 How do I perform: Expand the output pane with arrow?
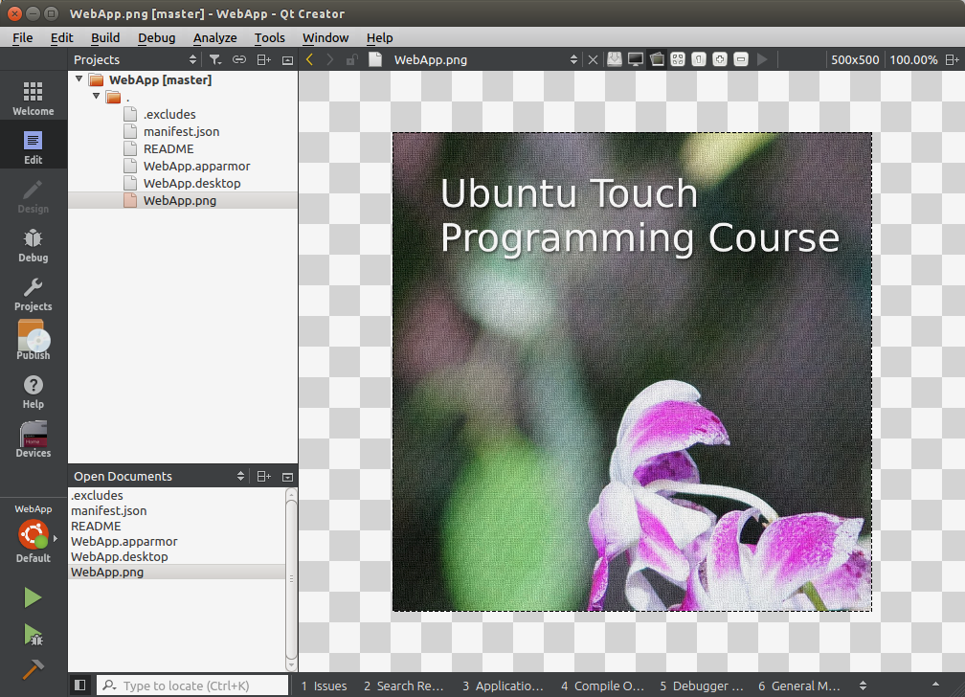point(935,685)
